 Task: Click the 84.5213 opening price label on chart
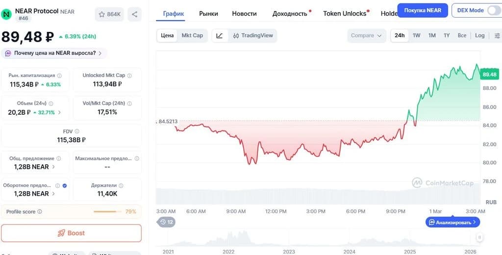point(168,122)
